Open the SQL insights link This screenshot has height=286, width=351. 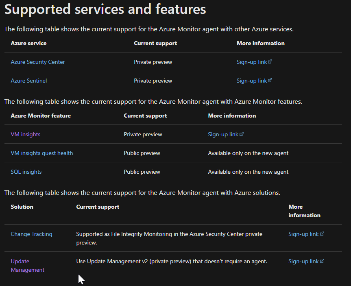click(x=26, y=172)
